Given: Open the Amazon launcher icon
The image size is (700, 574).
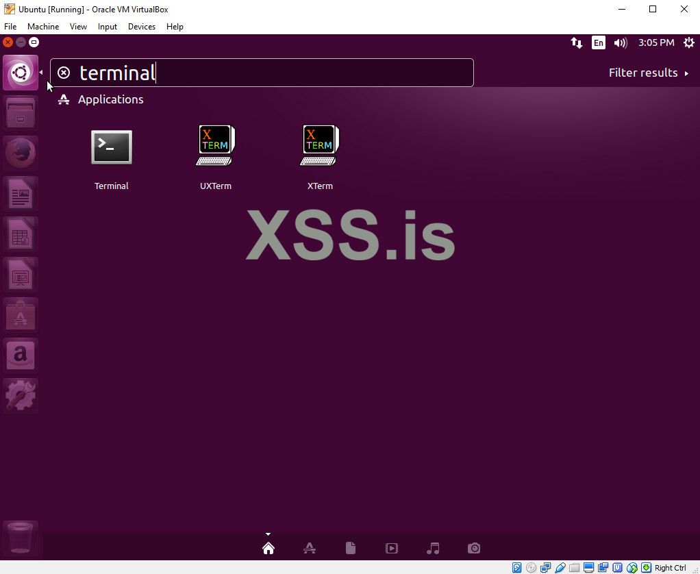Looking at the screenshot, I should point(21,355).
